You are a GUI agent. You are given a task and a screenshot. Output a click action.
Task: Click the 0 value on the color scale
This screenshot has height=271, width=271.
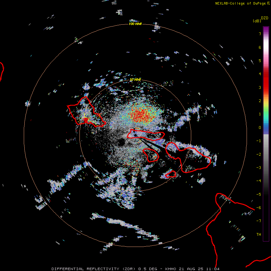[260, 128]
